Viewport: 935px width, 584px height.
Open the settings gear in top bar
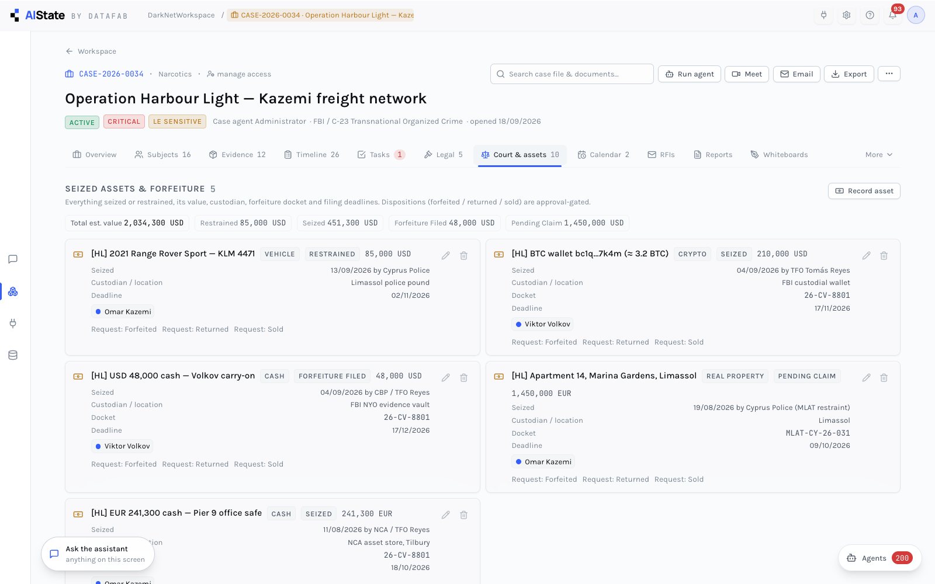tap(847, 15)
